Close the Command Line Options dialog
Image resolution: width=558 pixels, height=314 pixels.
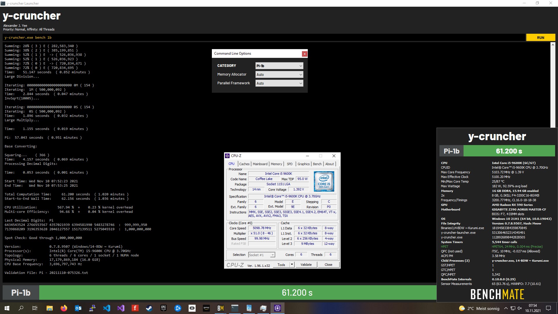pos(304,53)
